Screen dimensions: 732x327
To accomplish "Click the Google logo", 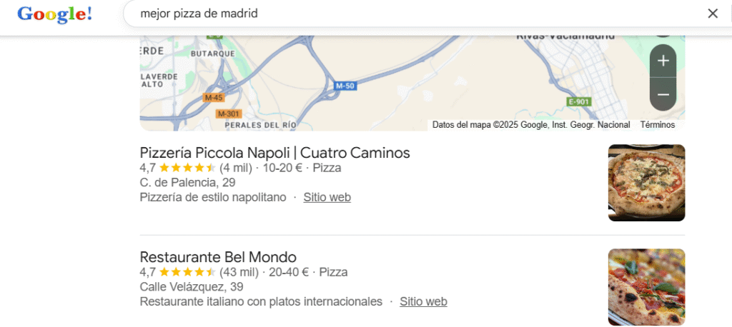I will tap(55, 14).
